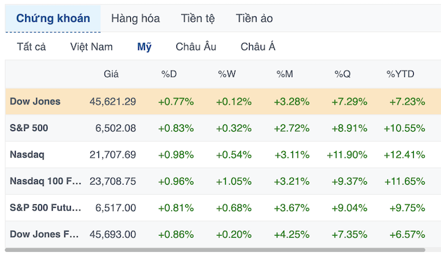Click the Chứng khoán tab
The height and width of the screenshot is (256, 441).
click(x=53, y=18)
